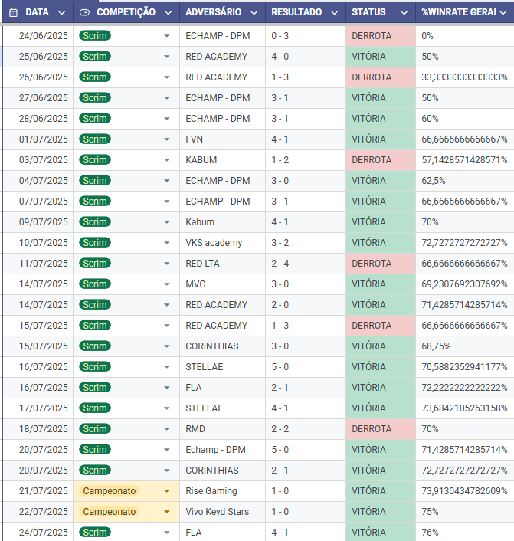This screenshot has width=514, height=541.
Task: Open competition dropdown arrow for 11/07/2025 row
Action: click(x=167, y=264)
